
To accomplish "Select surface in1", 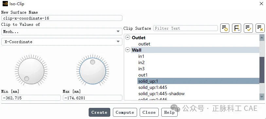I will pos(141,56).
